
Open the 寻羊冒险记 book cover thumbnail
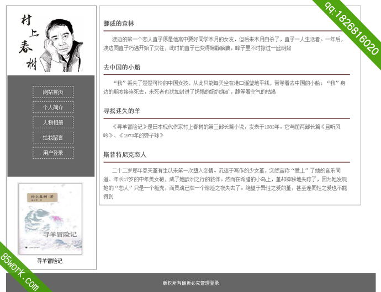(x=50, y=219)
